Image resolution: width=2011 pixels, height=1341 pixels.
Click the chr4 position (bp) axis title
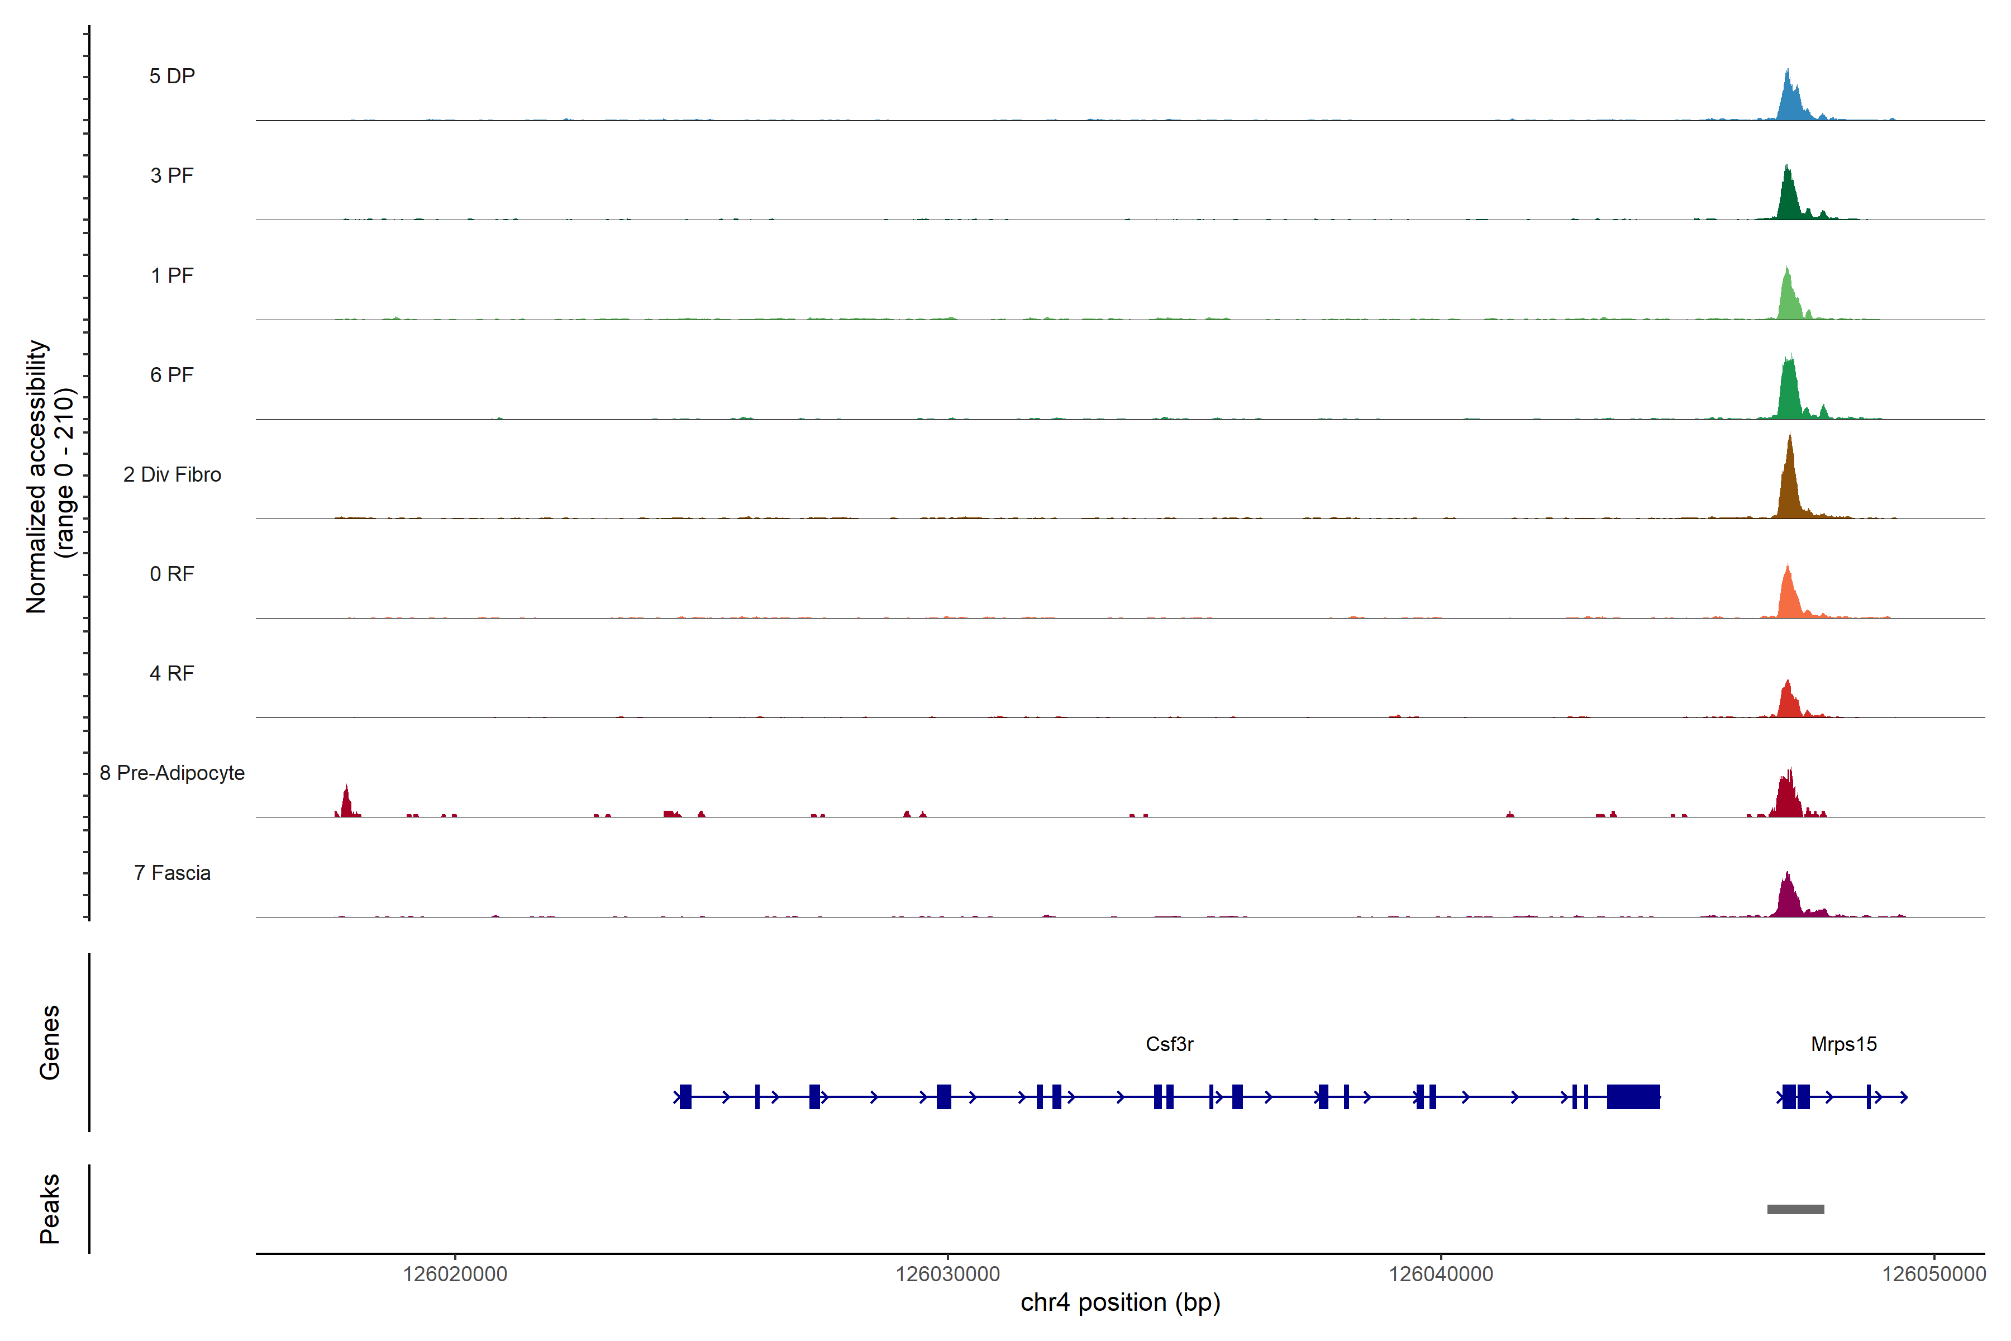point(1120,1302)
